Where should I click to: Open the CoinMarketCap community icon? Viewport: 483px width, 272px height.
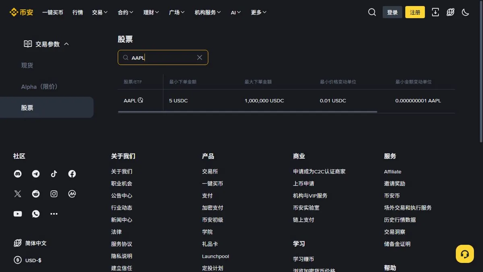click(x=72, y=194)
